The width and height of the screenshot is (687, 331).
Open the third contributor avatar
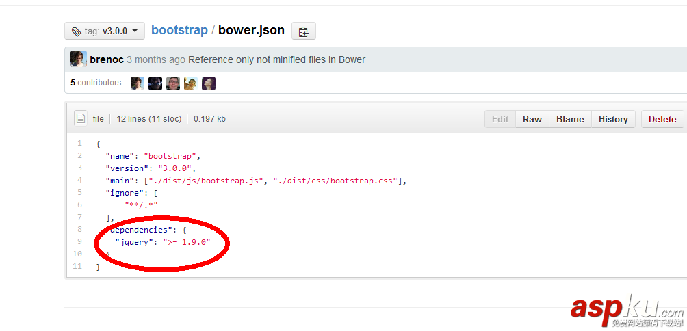172,83
